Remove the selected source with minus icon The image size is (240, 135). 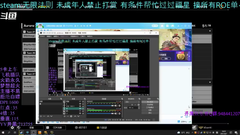point(68,116)
